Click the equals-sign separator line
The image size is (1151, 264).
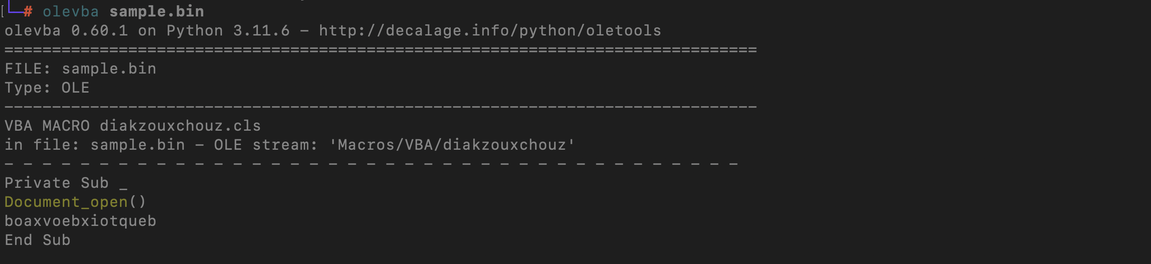coord(380,50)
